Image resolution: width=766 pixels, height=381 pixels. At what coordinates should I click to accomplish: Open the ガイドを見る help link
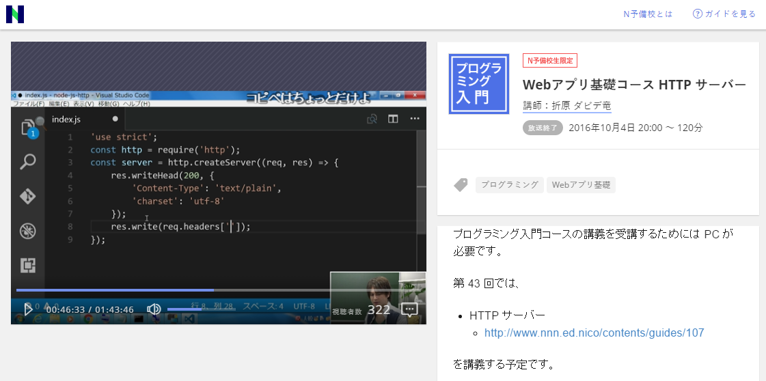coord(724,14)
